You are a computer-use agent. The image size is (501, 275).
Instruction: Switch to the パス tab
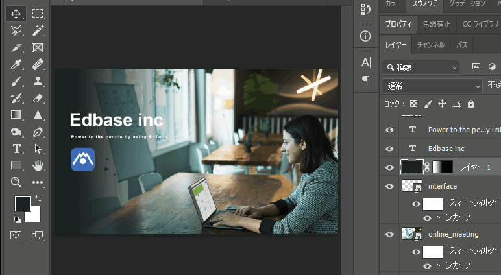(x=461, y=45)
